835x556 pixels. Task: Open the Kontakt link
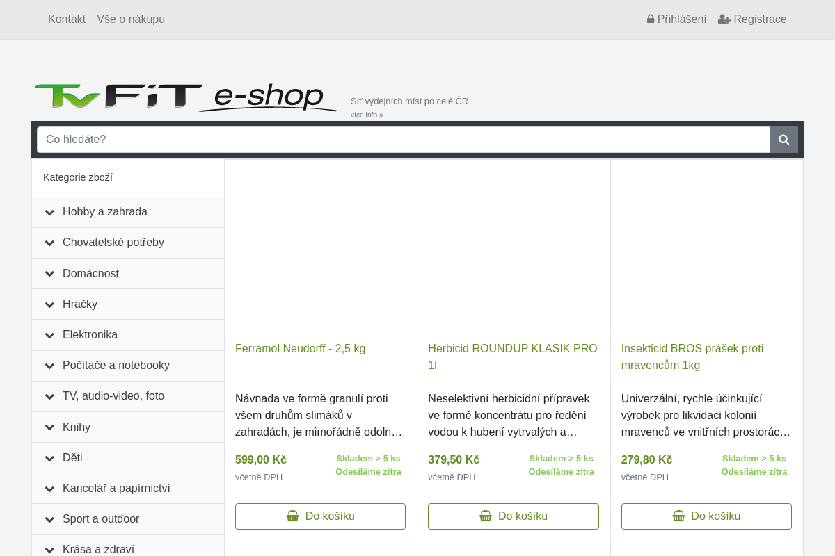tap(67, 19)
